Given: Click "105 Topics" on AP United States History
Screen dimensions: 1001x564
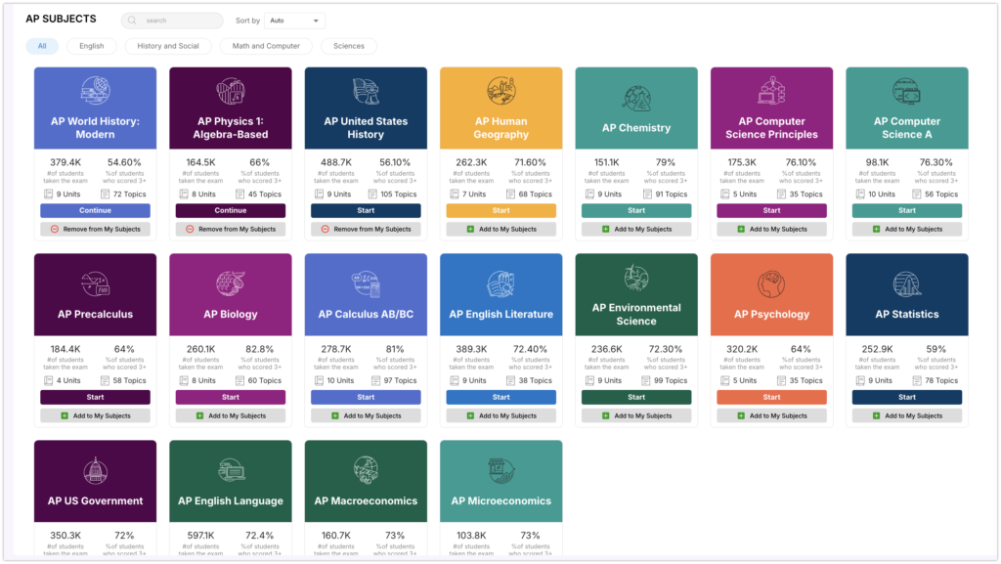Looking at the screenshot, I should tap(399, 195).
